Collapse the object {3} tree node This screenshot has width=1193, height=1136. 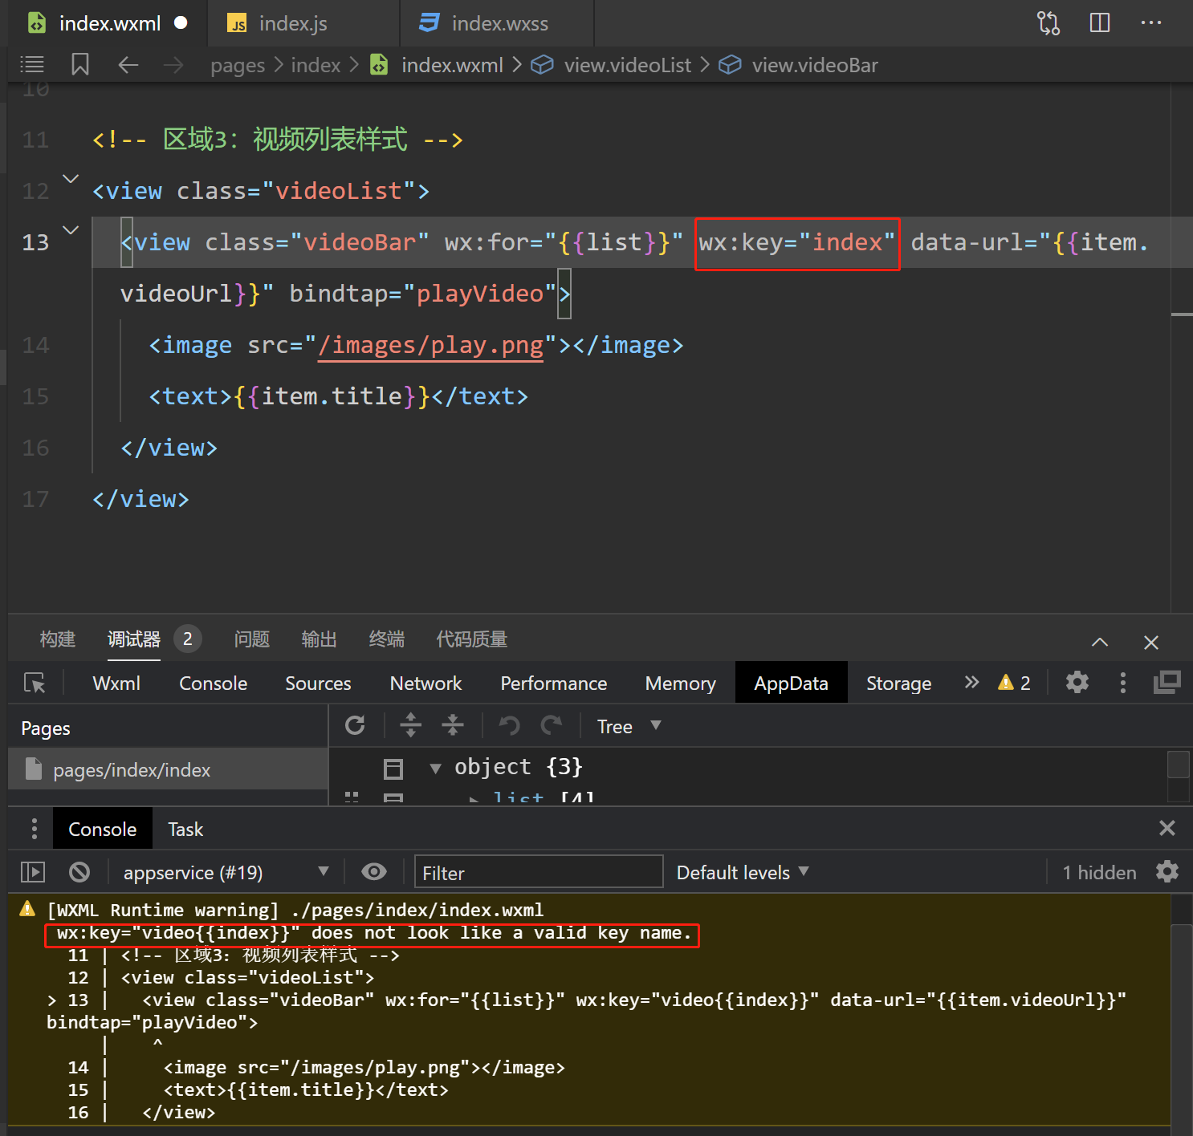point(435,768)
